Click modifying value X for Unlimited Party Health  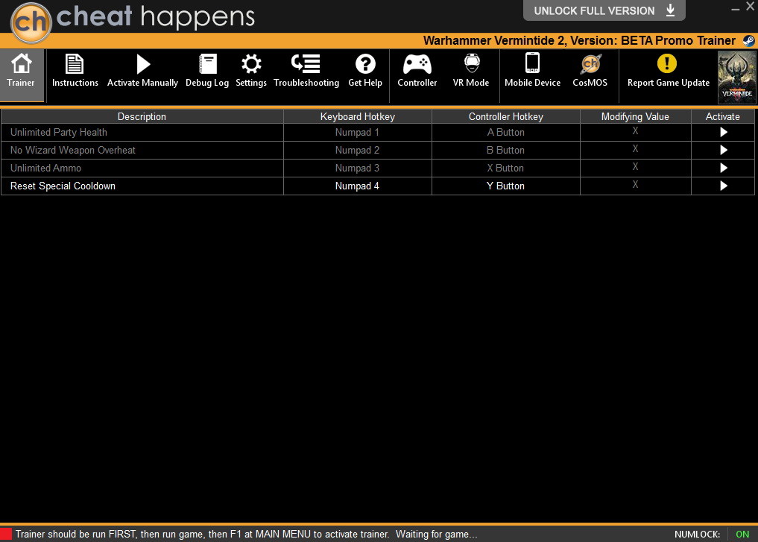[x=635, y=131]
